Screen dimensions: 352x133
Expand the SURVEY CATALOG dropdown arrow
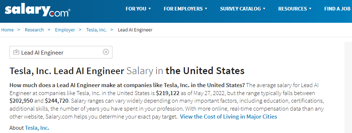pyautogui.click(x=264, y=9)
